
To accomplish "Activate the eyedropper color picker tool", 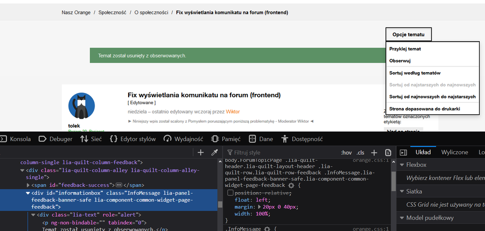I will tap(214, 153).
